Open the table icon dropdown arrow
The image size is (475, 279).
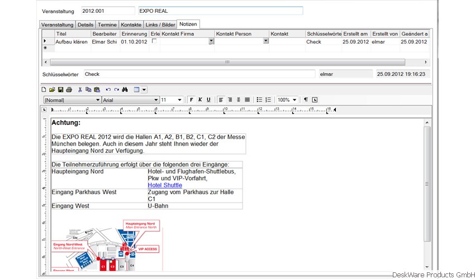click(x=144, y=90)
